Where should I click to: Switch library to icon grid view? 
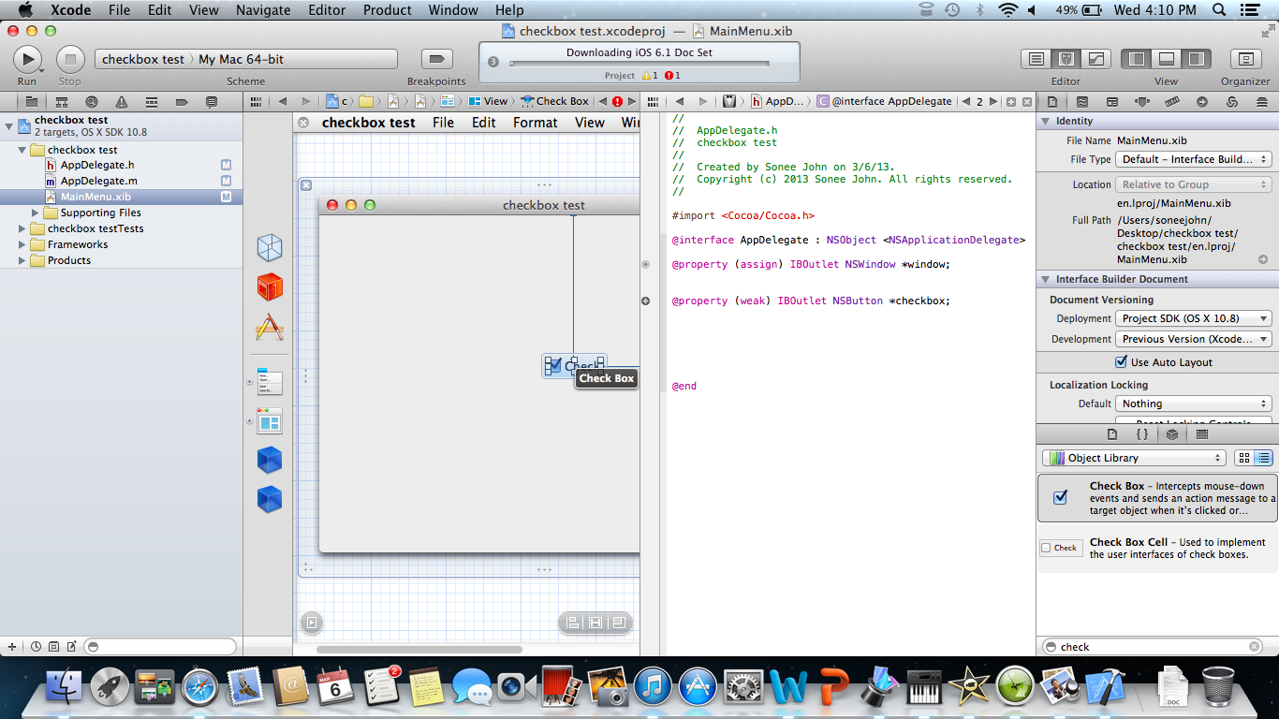(x=1244, y=458)
